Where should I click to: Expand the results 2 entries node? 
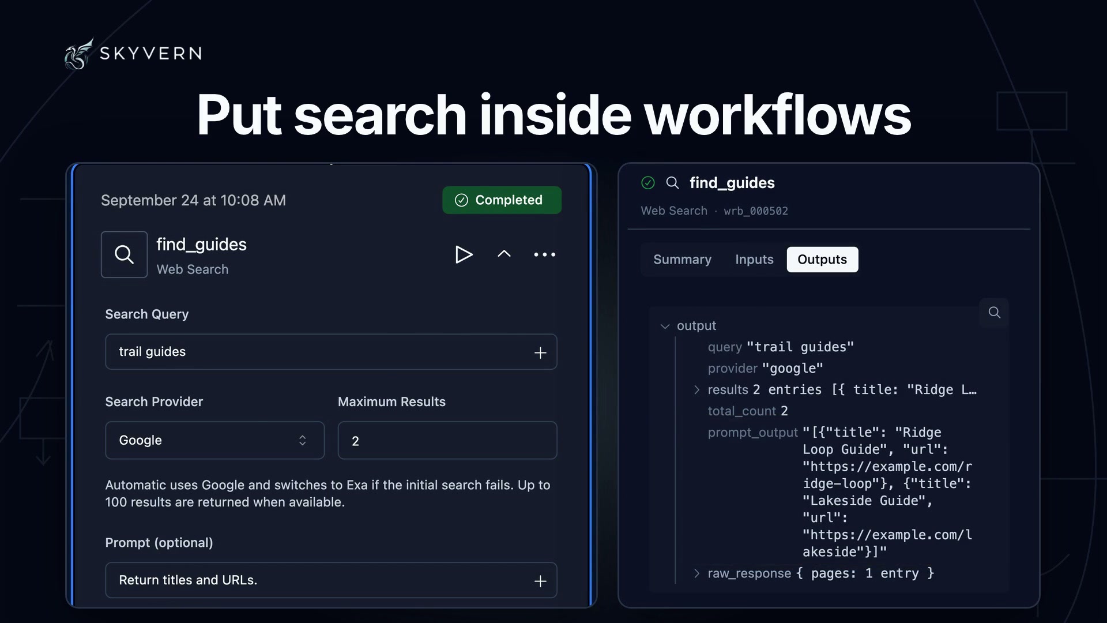point(696,390)
